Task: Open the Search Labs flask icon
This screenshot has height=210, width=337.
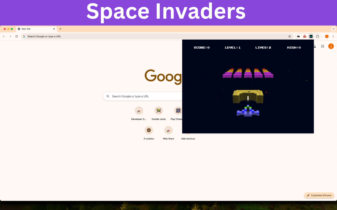Action: coord(315,46)
